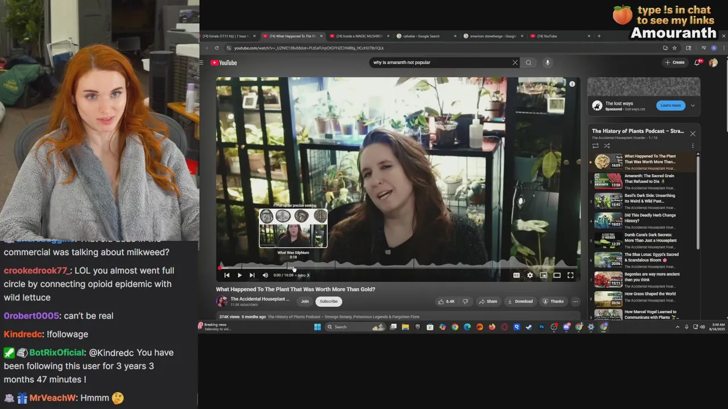Skip to the next video in the player
This screenshot has width=728, height=409.
click(252, 275)
